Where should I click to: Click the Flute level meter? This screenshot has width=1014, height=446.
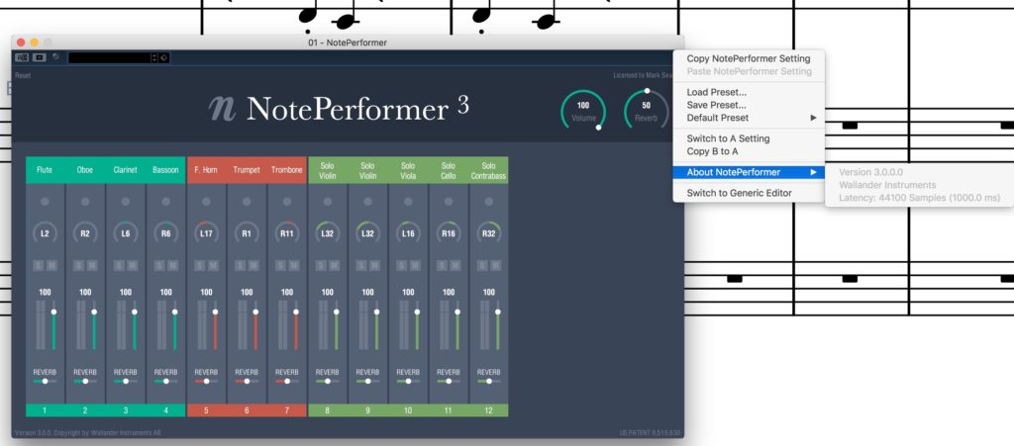tap(41, 325)
